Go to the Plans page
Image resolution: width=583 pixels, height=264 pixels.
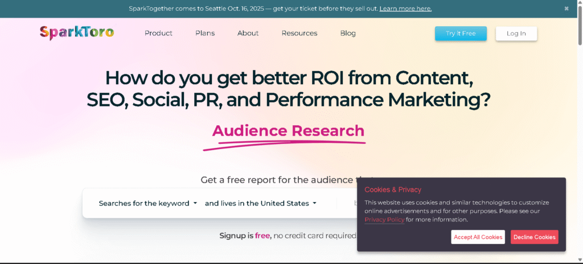coord(205,33)
